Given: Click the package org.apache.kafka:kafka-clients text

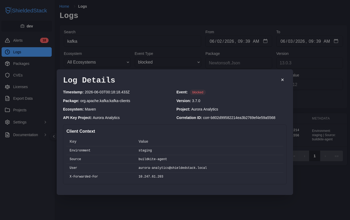Looking at the screenshot, I should tap(105, 101).
